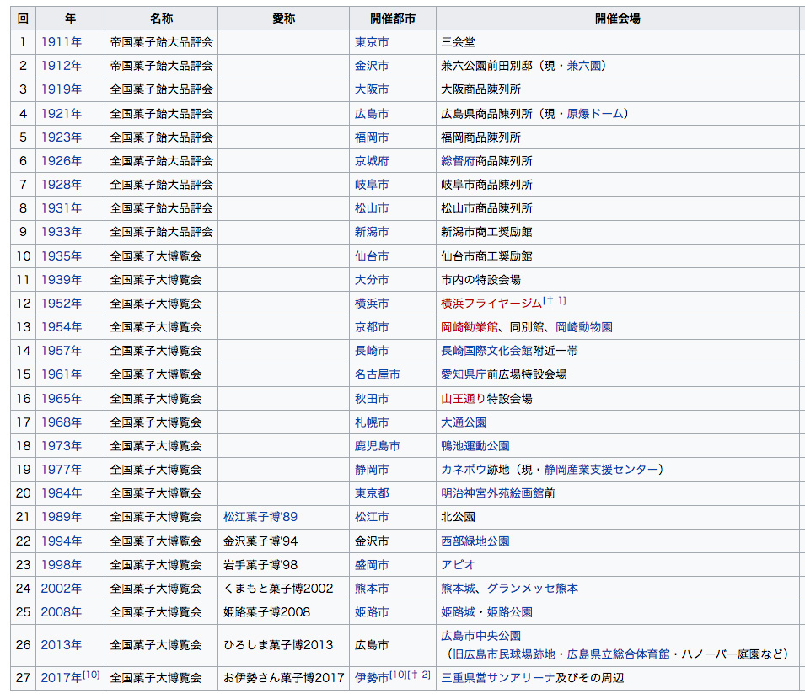
Task: Click the 開催会場 column header
Action: click(618, 18)
